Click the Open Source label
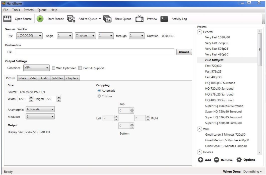This screenshot has width=266, height=175. (23, 19)
